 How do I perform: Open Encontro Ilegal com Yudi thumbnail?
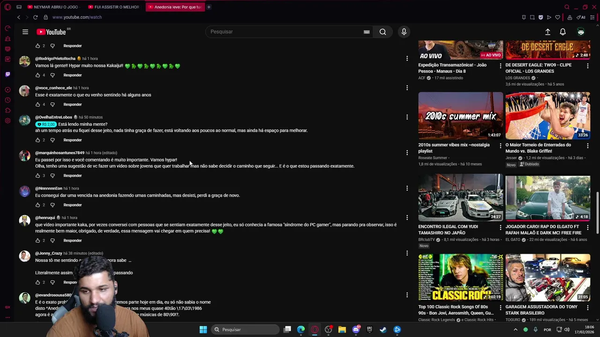(x=460, y=197)
